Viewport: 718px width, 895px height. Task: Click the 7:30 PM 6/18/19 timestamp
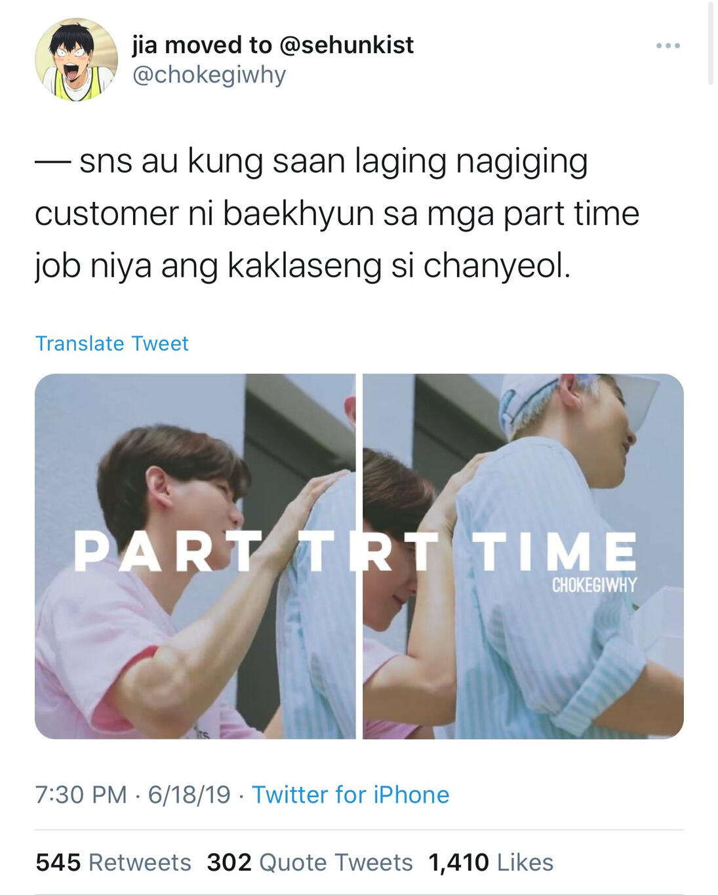click(x=133, y=795)
